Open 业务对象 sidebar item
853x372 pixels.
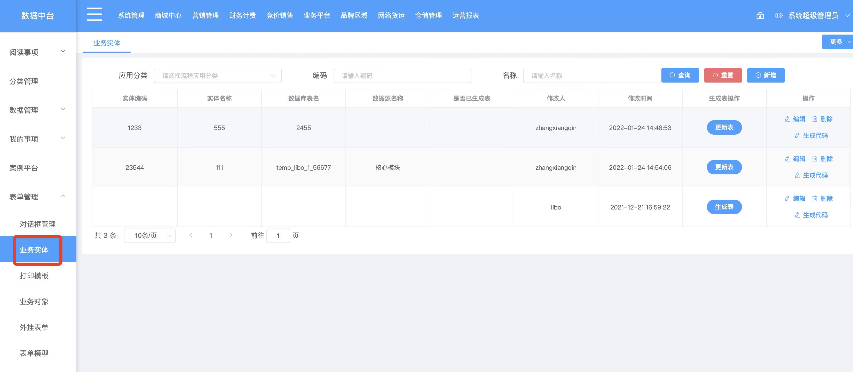pyautogui.click(x=38, y=302)
